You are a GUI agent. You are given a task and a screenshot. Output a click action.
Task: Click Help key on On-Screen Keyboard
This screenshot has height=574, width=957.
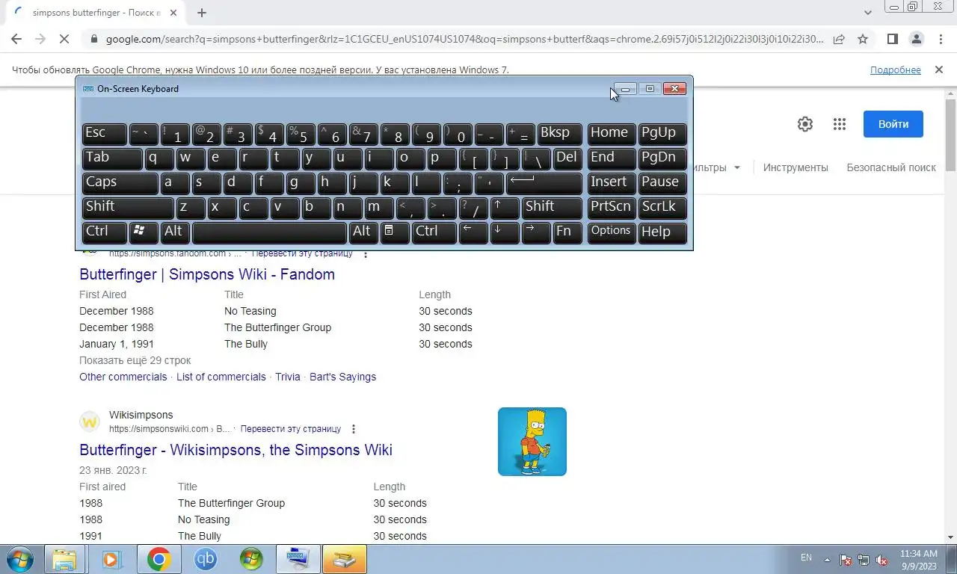[662, 232]
